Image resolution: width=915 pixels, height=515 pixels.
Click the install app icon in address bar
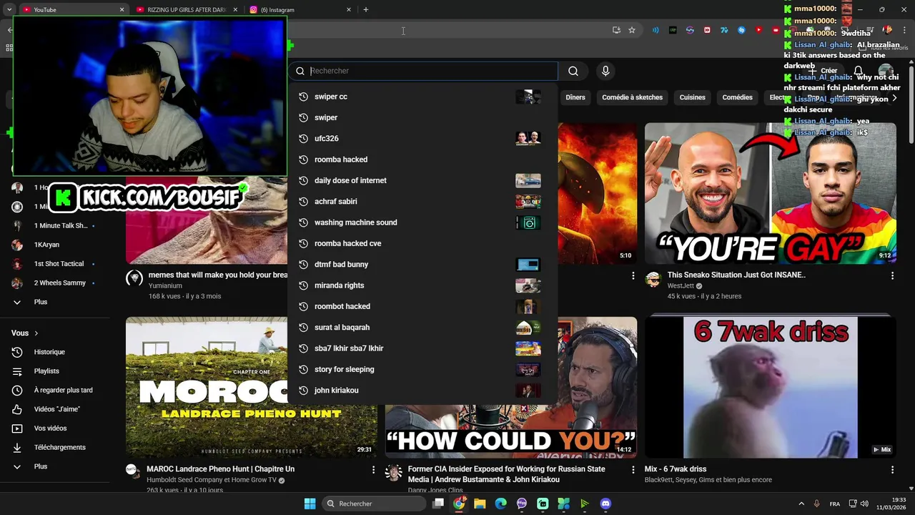[616, 30]
